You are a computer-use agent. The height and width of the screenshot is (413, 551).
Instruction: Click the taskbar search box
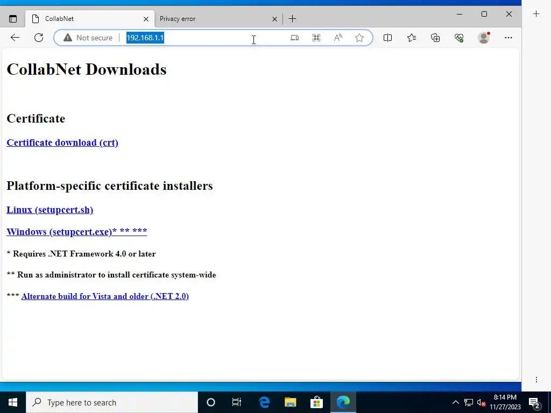(112, 402)
